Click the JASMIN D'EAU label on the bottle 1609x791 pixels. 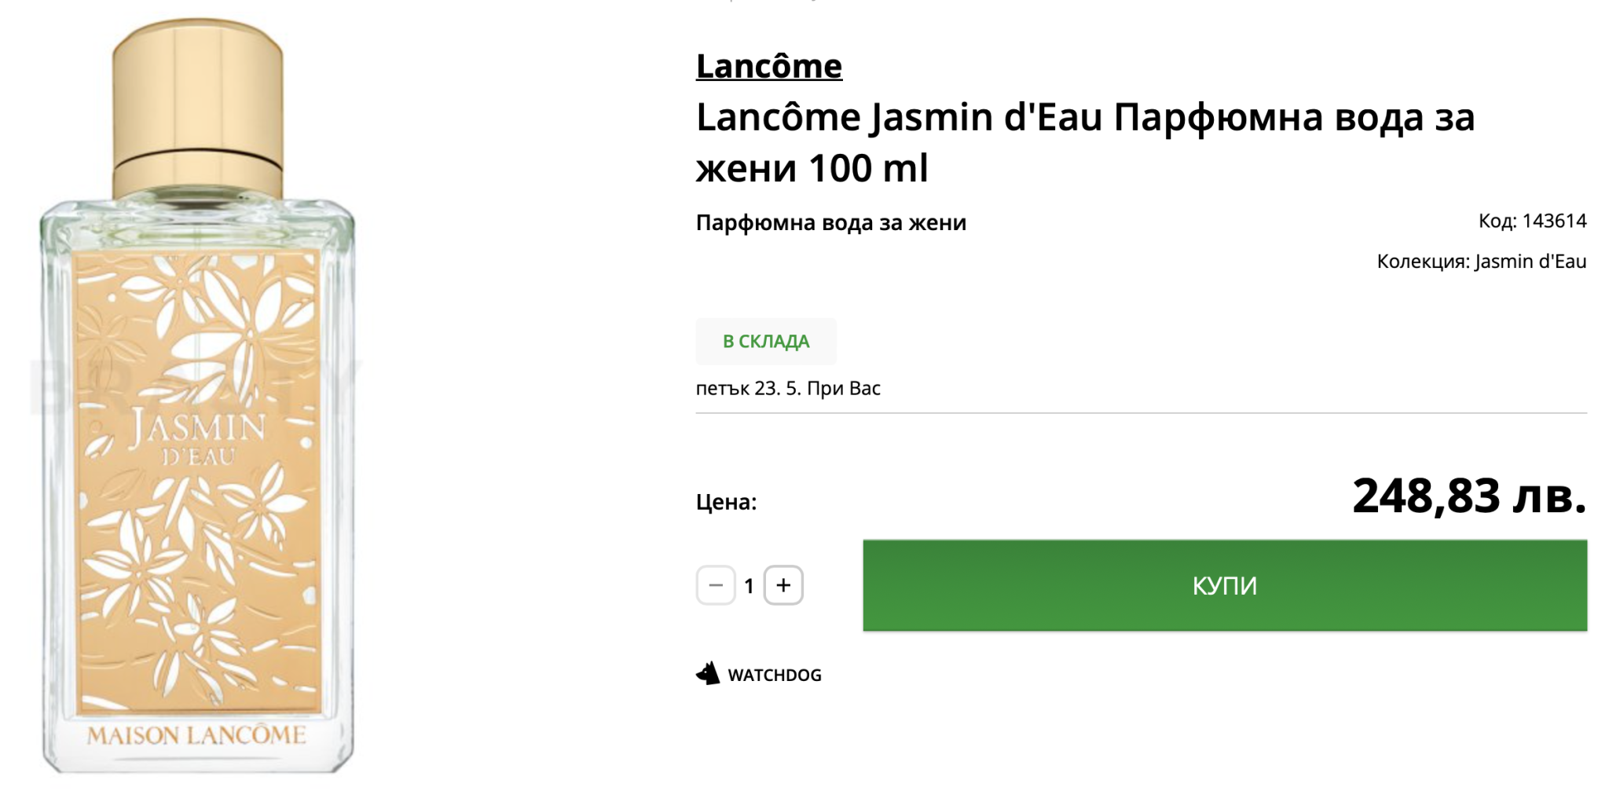point(197,438)
